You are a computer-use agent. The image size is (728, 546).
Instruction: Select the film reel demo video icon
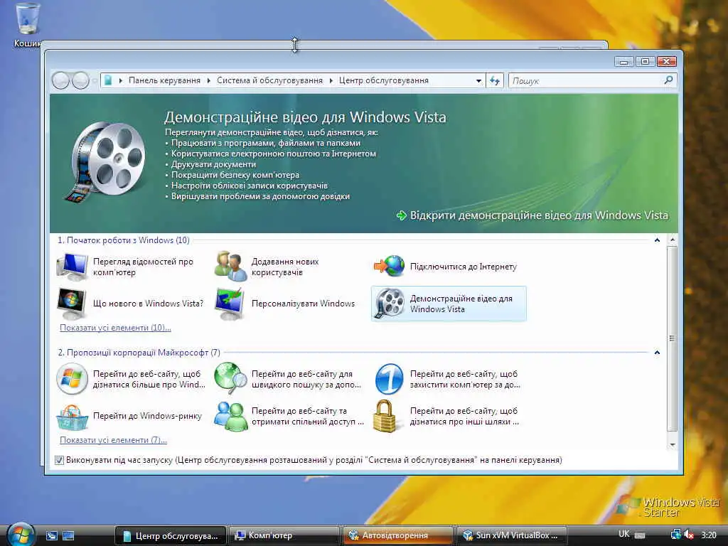(390, 304)
